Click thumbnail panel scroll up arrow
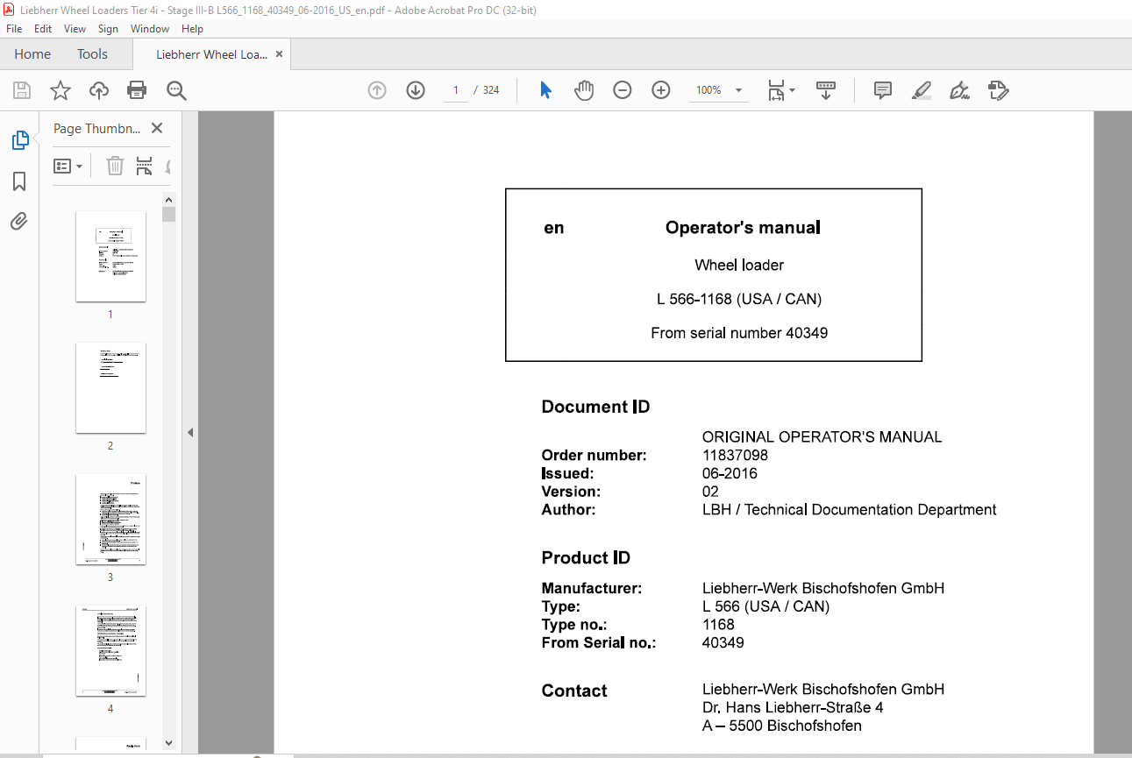 click(x=169, y=200)
